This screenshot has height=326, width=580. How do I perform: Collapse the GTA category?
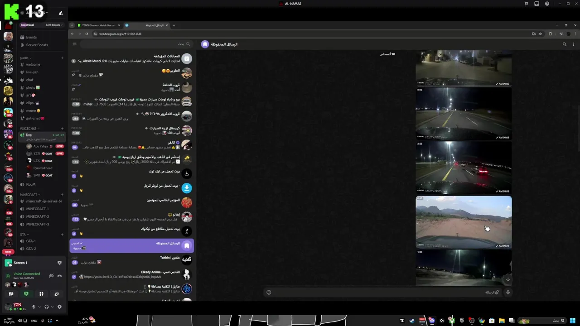[x=24, y=235]
